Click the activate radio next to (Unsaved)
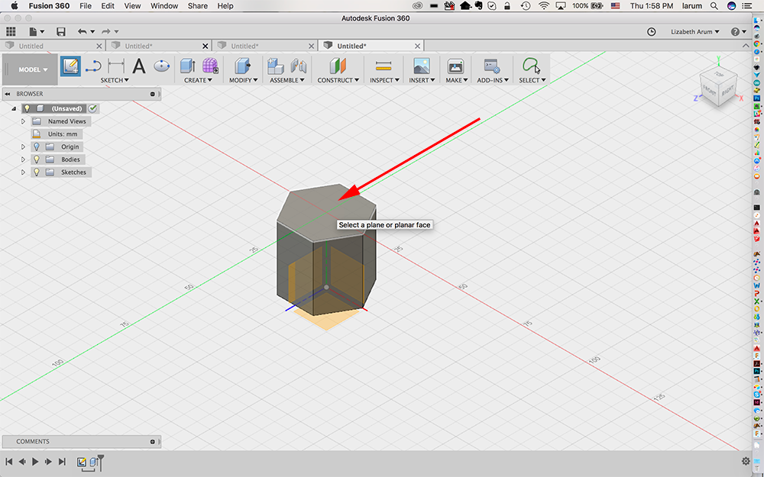This screenshot has height=477, width=764. pos(92,108)
